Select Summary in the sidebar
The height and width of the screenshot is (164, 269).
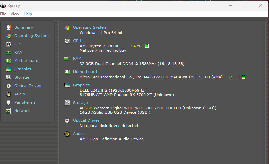(x=24, y=27)
